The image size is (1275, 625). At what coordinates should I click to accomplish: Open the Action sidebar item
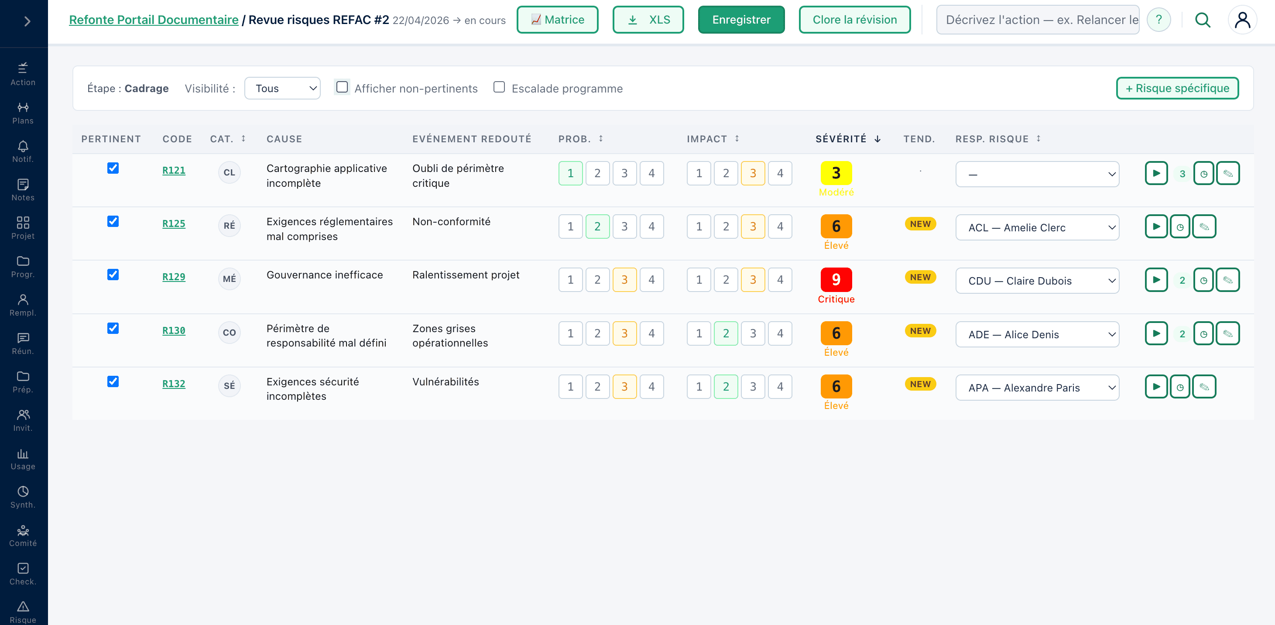(x=23, y=74)
